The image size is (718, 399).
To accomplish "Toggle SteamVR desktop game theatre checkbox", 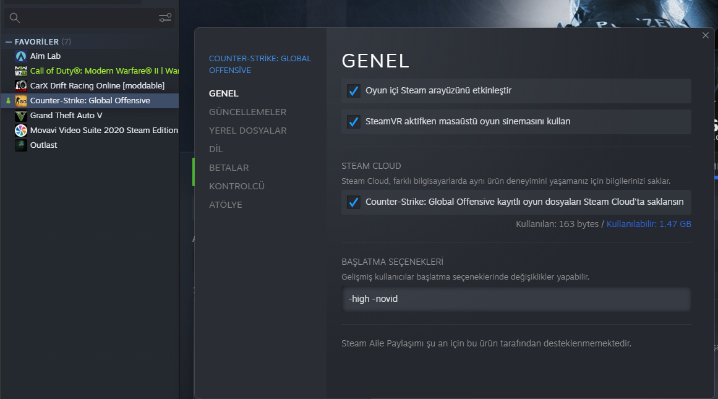I will (x=354, y=122).
